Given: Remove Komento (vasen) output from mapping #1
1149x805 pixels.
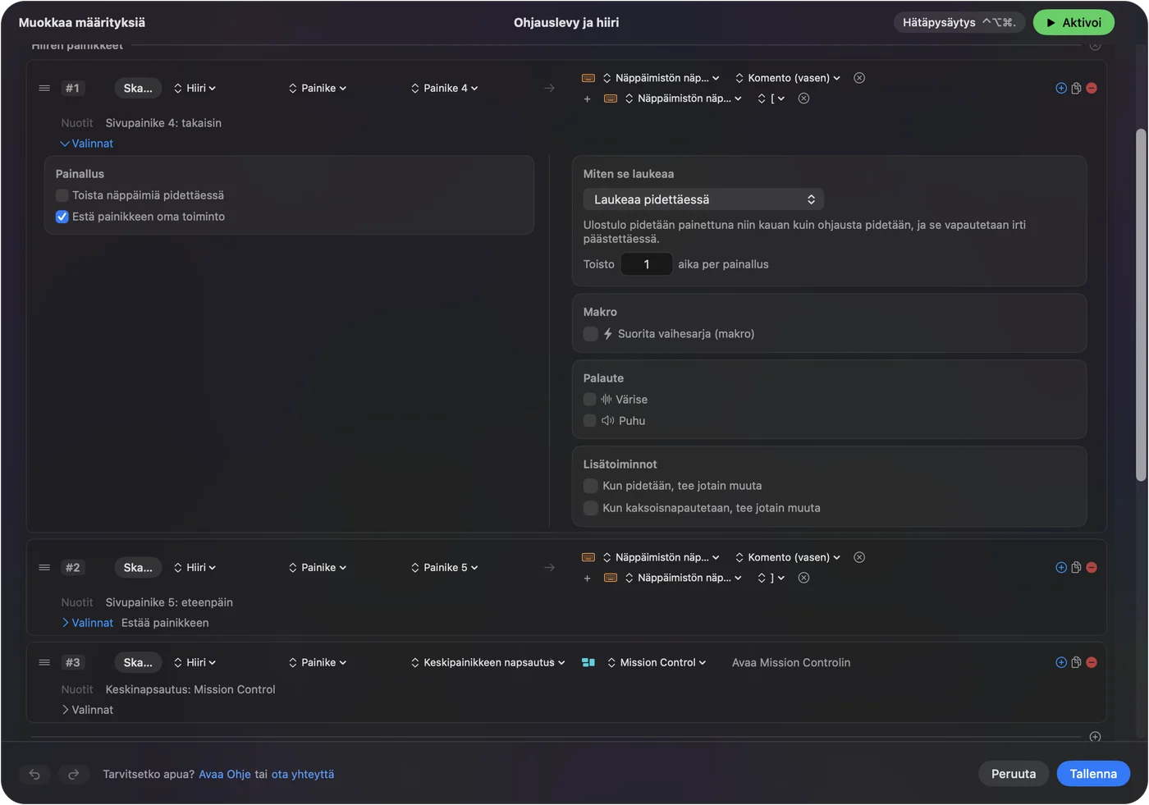Looking at the screenshot, I should click(x=859, y=78).
